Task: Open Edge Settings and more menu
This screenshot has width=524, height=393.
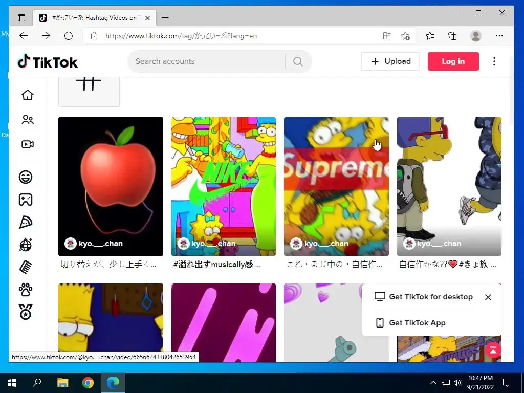Action: click(499, 36)
